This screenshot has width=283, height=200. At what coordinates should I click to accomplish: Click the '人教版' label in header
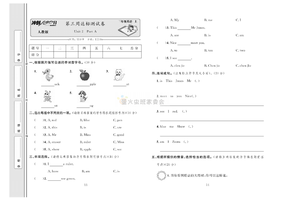pos(43,32)
